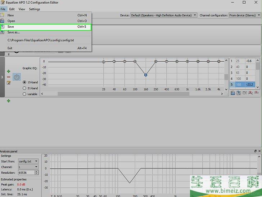Screen dimensions: 262x197
Task: Click the reset response icon
Action: tap(256, 93)
